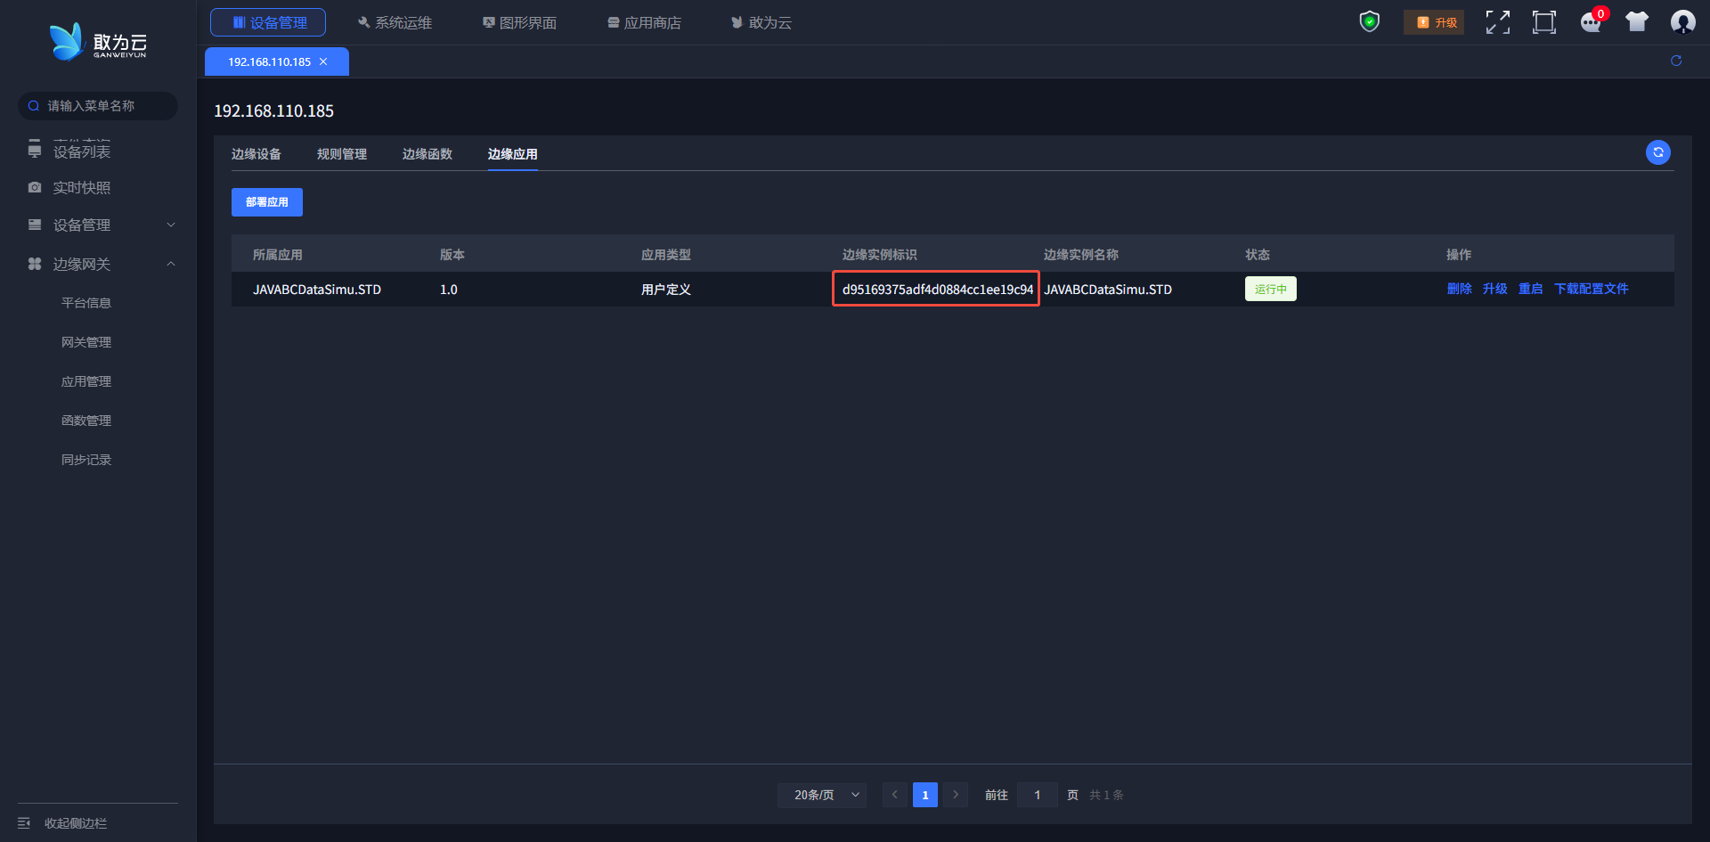Viewport: 1710px width, 842px height.
Task: Open the theme skin shirt icon
Action: [1637, 22]
